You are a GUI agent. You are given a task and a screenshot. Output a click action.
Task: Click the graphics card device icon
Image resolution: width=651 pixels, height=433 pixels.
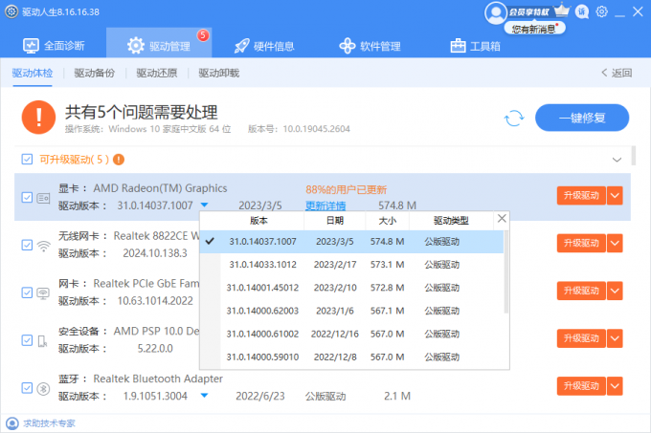[x=44, y=198]
